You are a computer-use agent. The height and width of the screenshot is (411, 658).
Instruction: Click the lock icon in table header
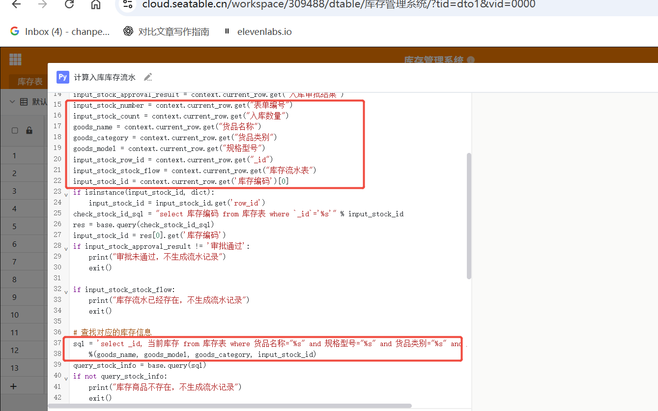29,130
